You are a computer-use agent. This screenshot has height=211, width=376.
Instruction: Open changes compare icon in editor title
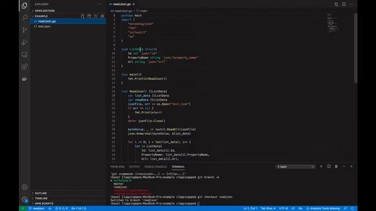pos(336,4)
